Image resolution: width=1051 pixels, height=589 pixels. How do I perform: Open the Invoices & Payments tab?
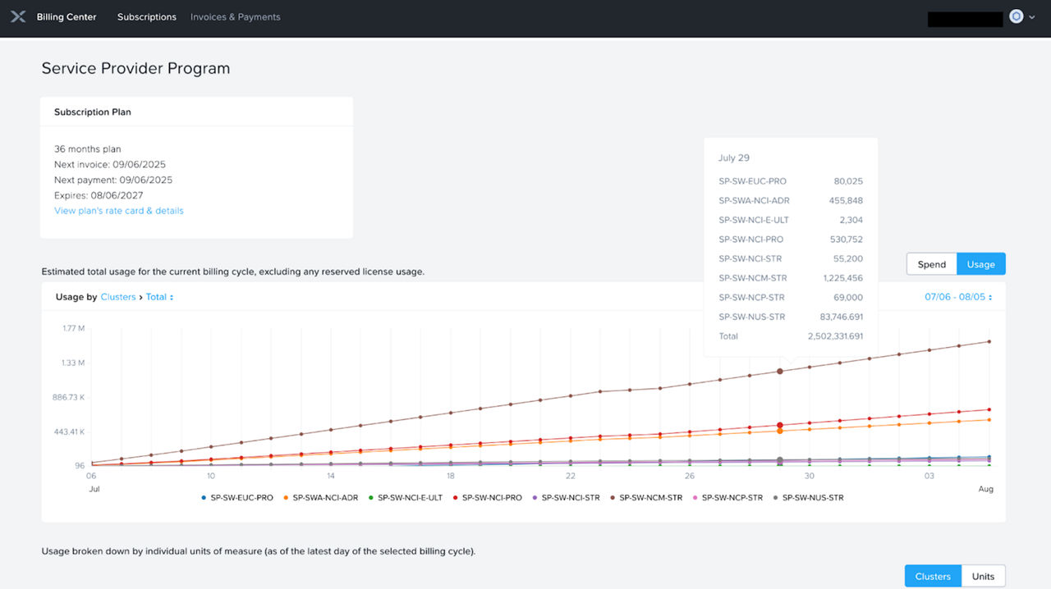(x=235, y=16)
